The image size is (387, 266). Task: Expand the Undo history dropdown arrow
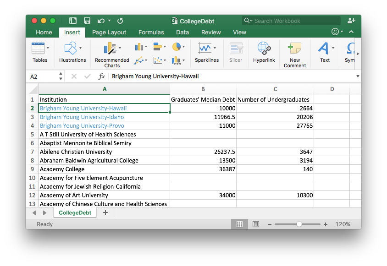click(109, 21)
